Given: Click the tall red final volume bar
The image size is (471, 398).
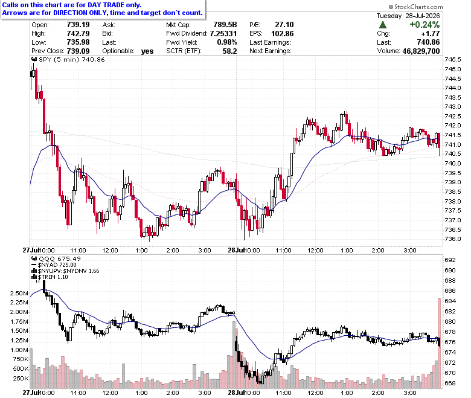Looking at the screenshot, I should [x=439, y=343].
